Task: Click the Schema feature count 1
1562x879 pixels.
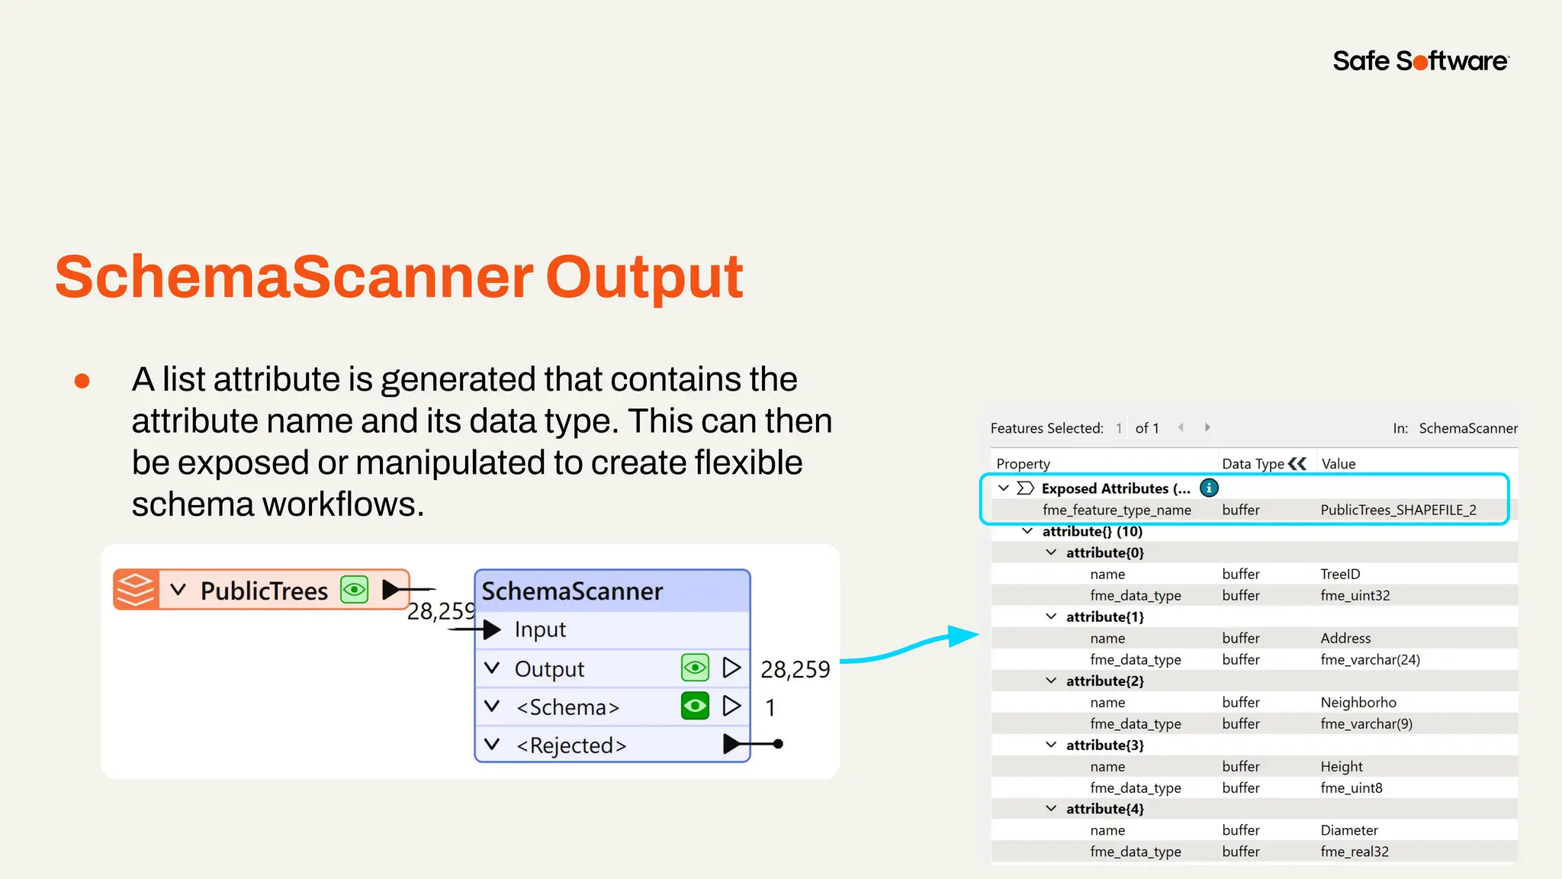Action: (770, 707)
